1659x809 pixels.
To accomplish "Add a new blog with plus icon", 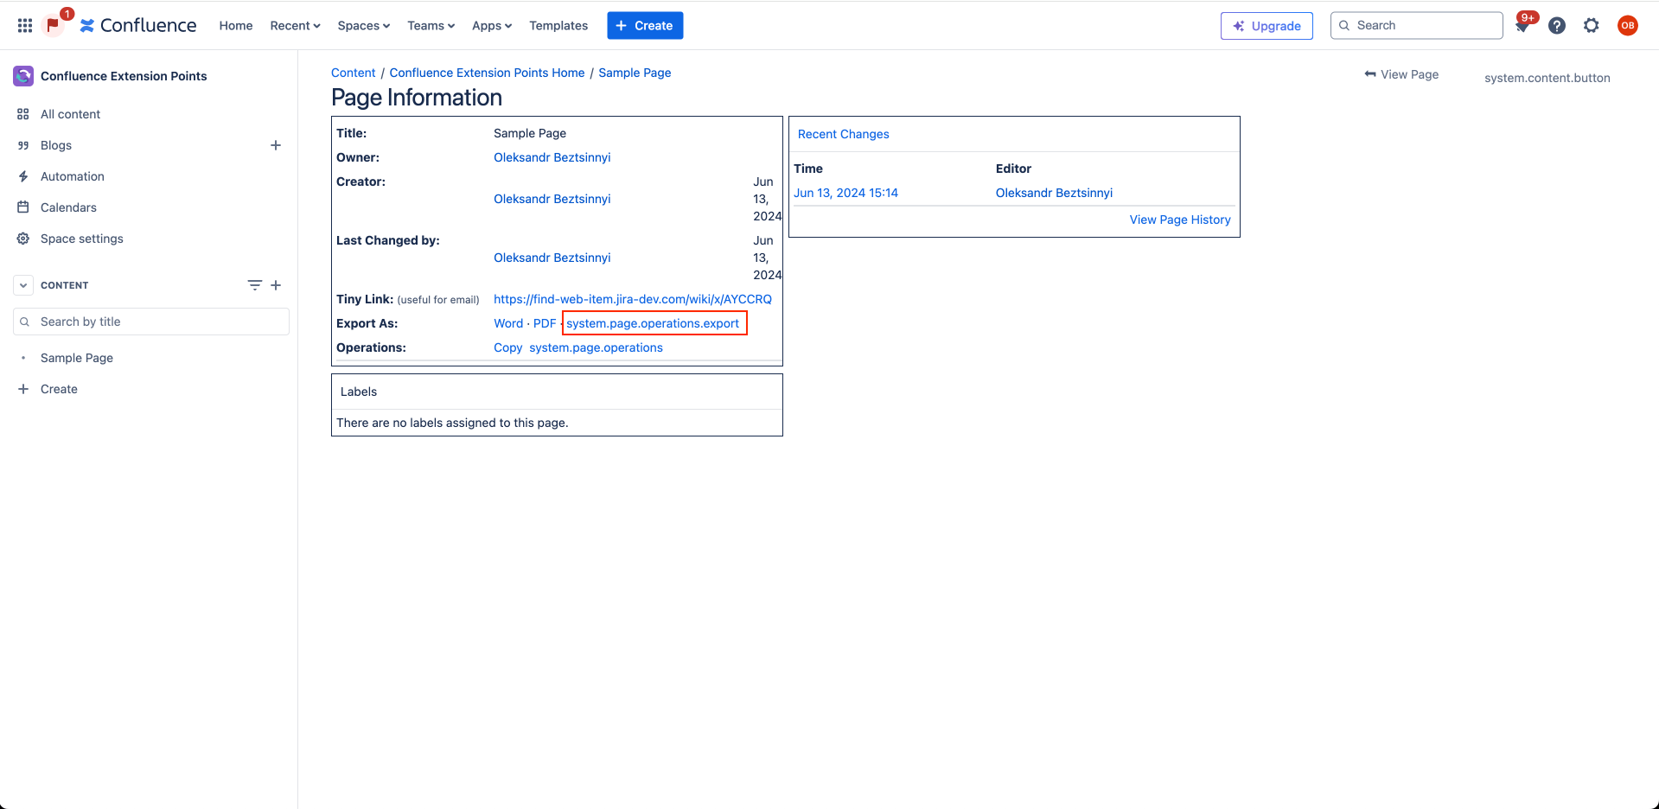I will [276, 145].
